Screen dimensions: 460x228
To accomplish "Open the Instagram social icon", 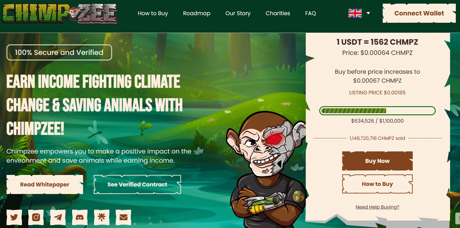I will pyautogui.click(x=36, y=217).
